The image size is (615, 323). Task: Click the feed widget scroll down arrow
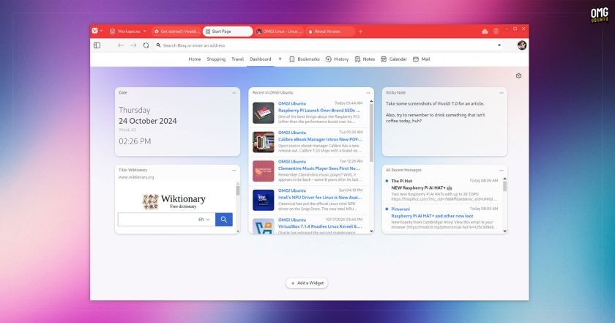coord(371,231)
